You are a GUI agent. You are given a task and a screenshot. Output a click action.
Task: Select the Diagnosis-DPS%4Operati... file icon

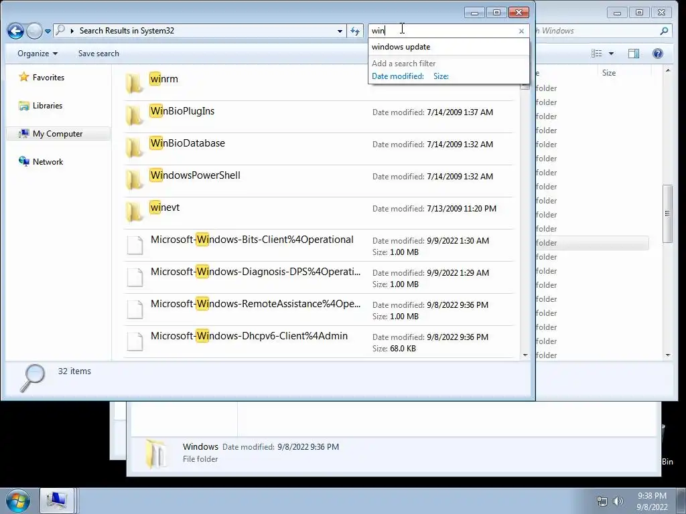click(135, 277)
